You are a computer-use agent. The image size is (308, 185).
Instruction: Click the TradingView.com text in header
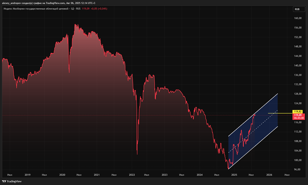55,3
